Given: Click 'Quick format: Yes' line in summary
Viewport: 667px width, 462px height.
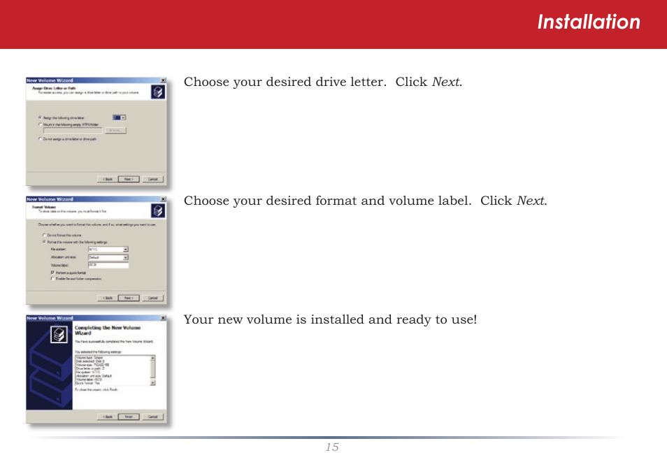Looking at the screenshot, I should click(x=88, y=383).
